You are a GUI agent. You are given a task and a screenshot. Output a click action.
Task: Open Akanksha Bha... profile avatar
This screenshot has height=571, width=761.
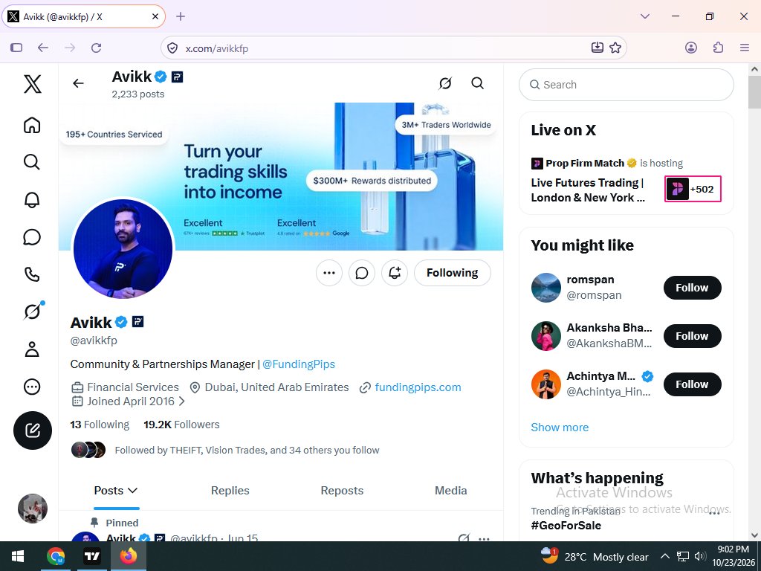tap(546, 336)
